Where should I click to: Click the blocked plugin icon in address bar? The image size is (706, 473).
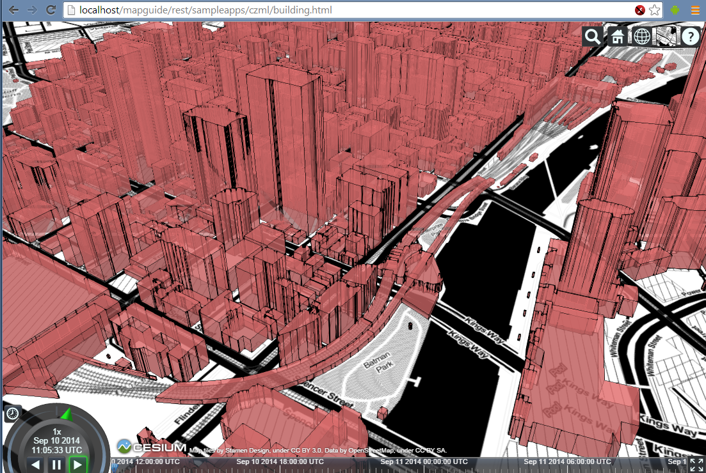(640, 10)
